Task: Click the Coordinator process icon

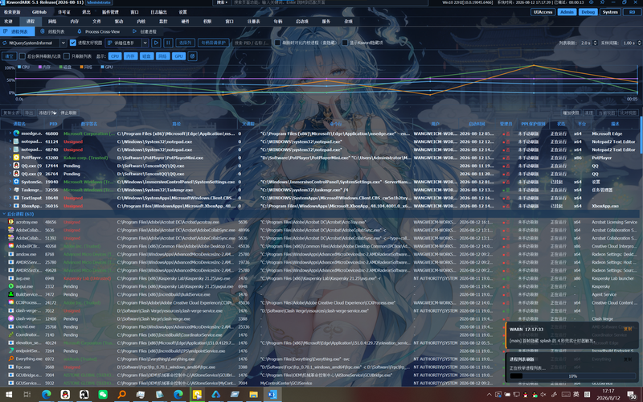Action: coord(11,334)
